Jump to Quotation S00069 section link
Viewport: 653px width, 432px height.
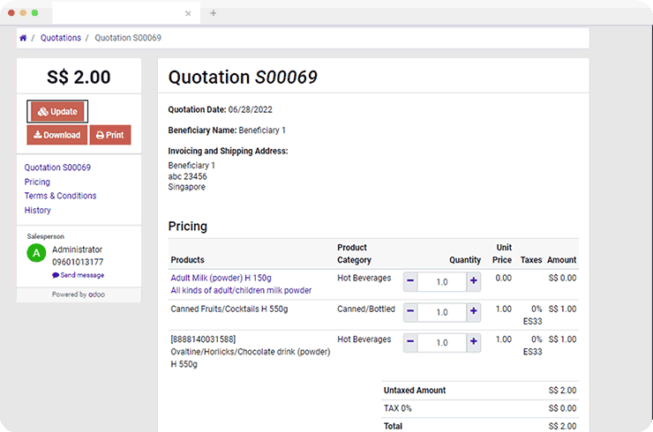[57, 168]
